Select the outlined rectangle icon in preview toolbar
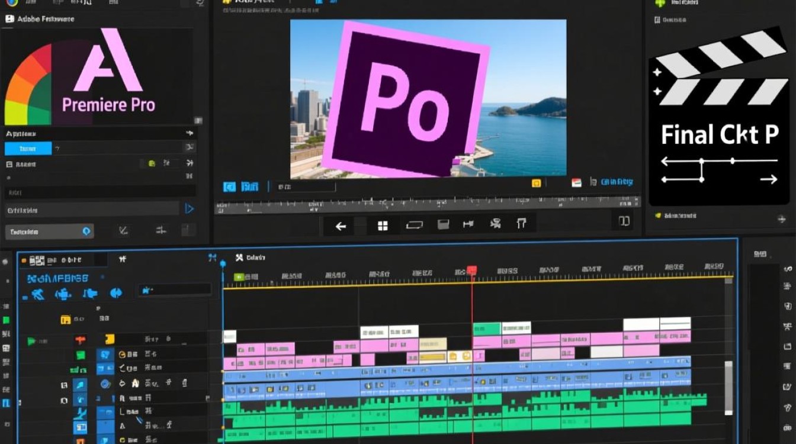Screen dimensions: 796x444 tap(414, 225)
